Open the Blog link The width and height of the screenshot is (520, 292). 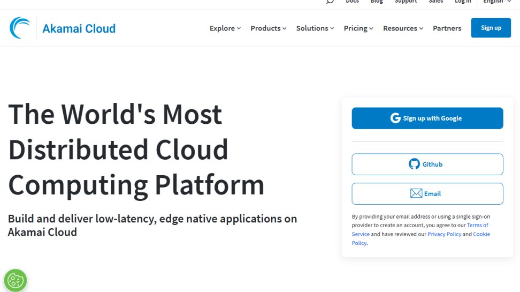[377, 2]
